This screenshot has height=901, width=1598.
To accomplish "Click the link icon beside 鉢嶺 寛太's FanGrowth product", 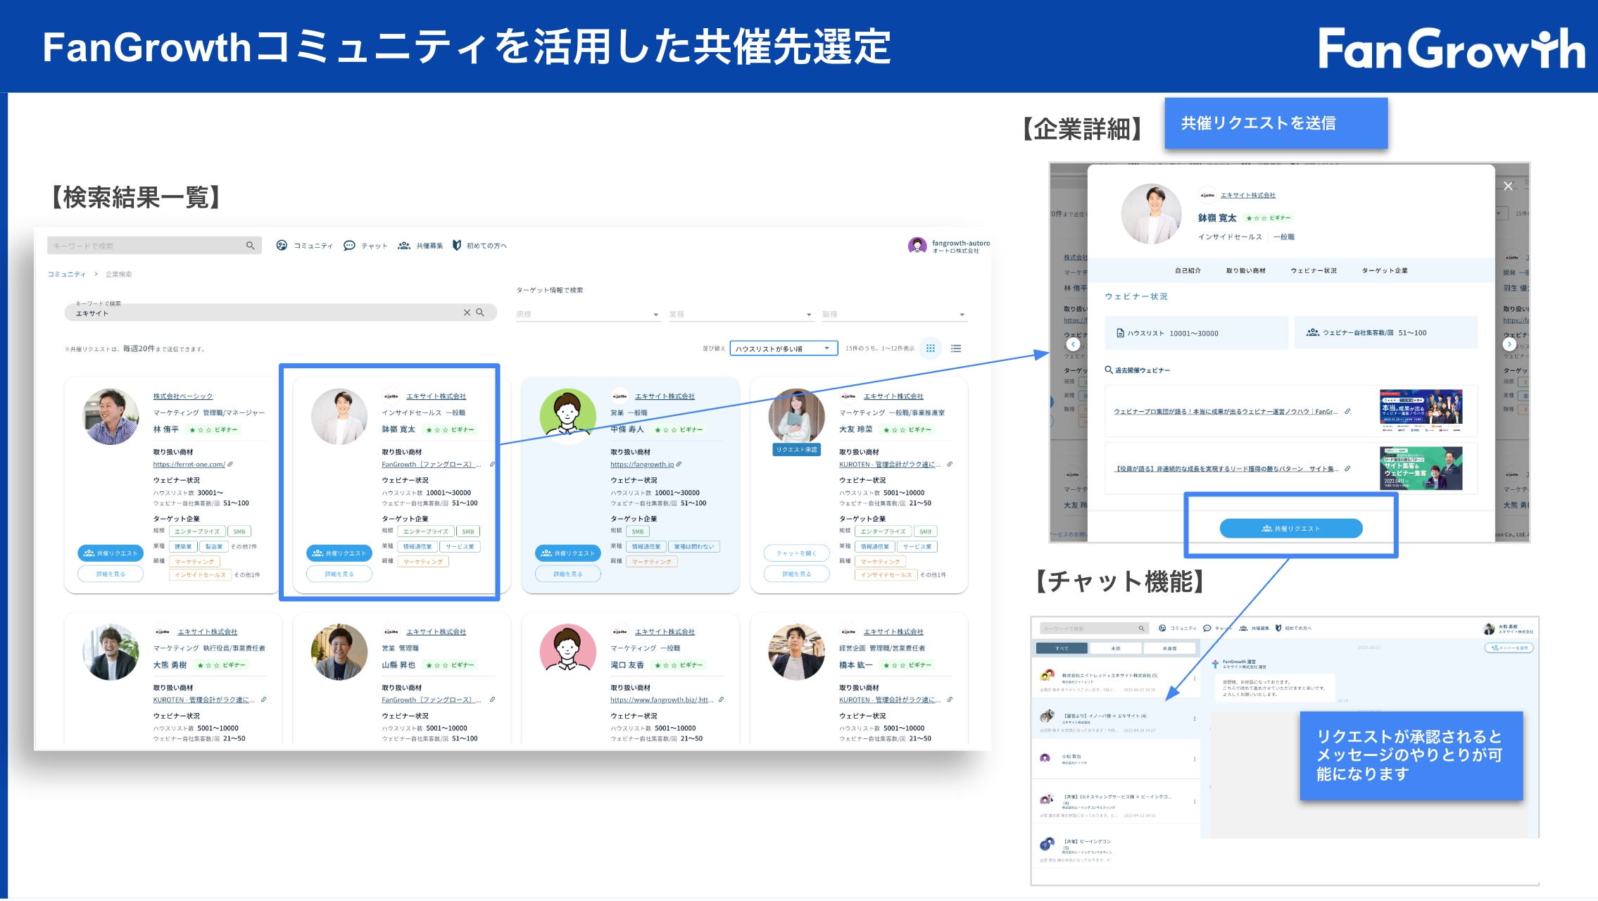I will coord(492,465).
